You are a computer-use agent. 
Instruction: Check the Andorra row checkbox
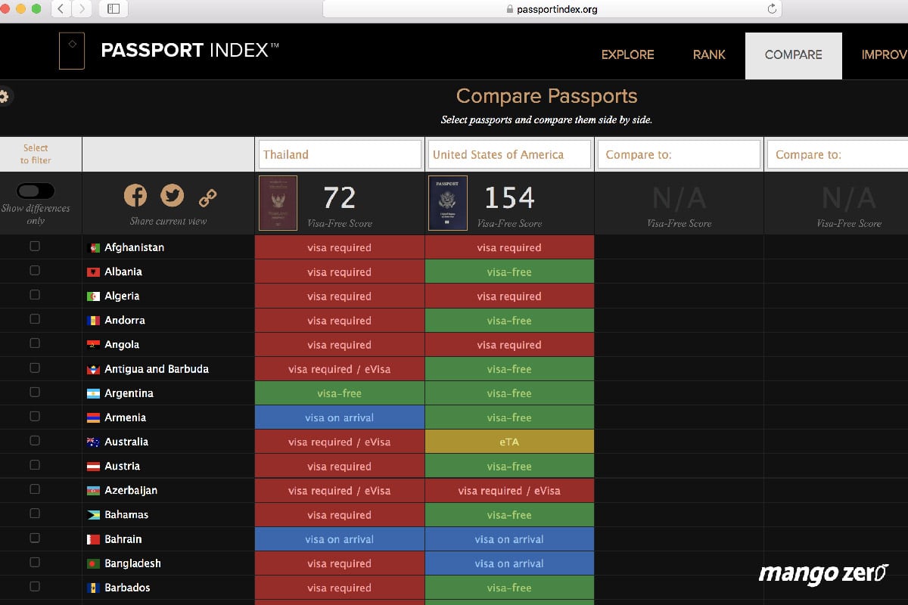click(35, 319)
